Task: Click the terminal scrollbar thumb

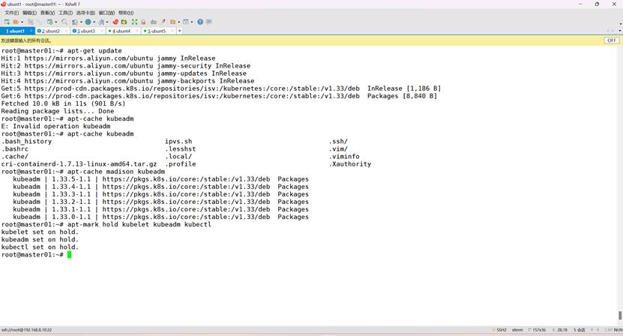Action: coord(620,315)
